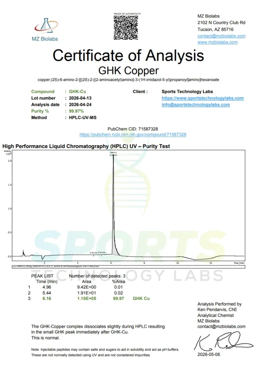The width and height of the screenshot is (258, 366).
Task: Click the '2102 N Country Club Rd' address
Action: coord(221,23)
